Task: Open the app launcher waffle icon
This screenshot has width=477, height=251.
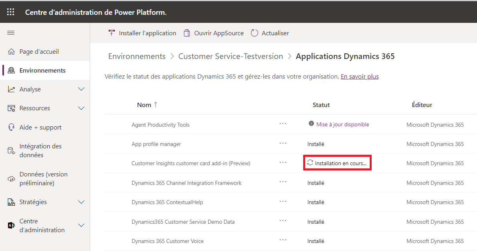Action: click(x=11, y=12)
